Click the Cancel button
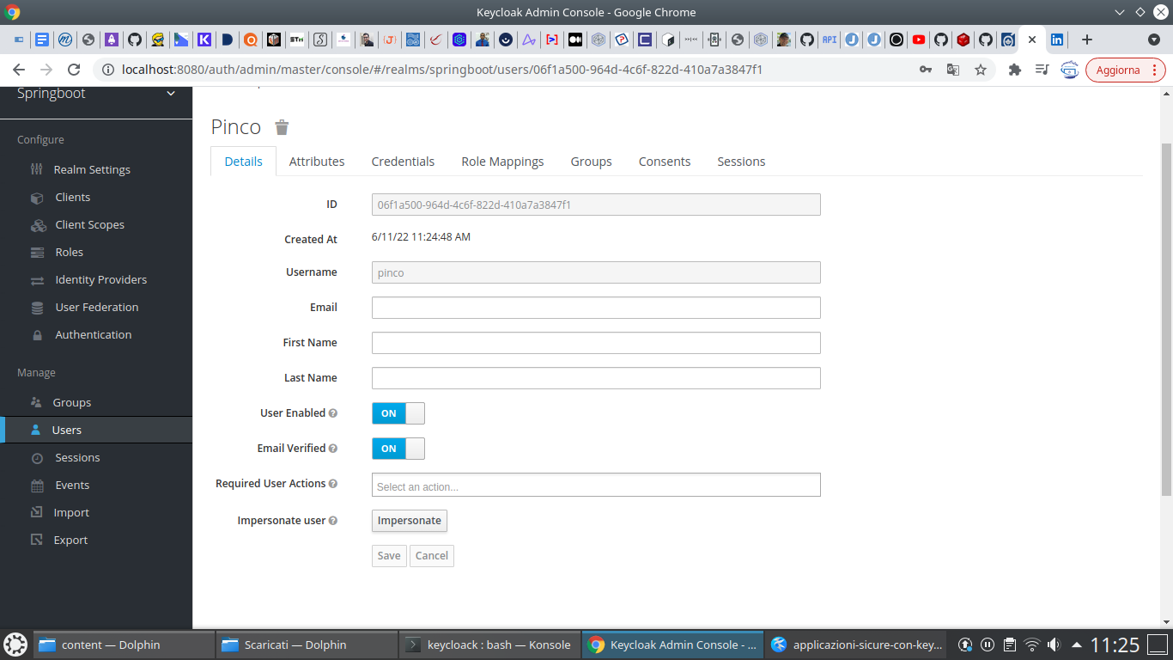 tap(432, 556)
